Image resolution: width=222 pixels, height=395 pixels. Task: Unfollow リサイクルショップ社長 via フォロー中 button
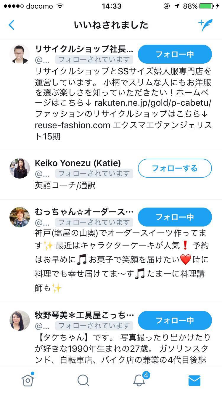[x=175, y=54]
